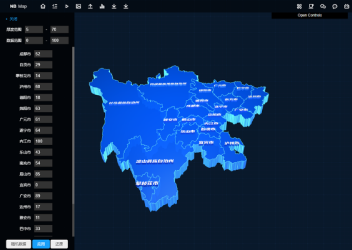
Task: Open the four-circle apps grid icon
Action: pos(299,6)
